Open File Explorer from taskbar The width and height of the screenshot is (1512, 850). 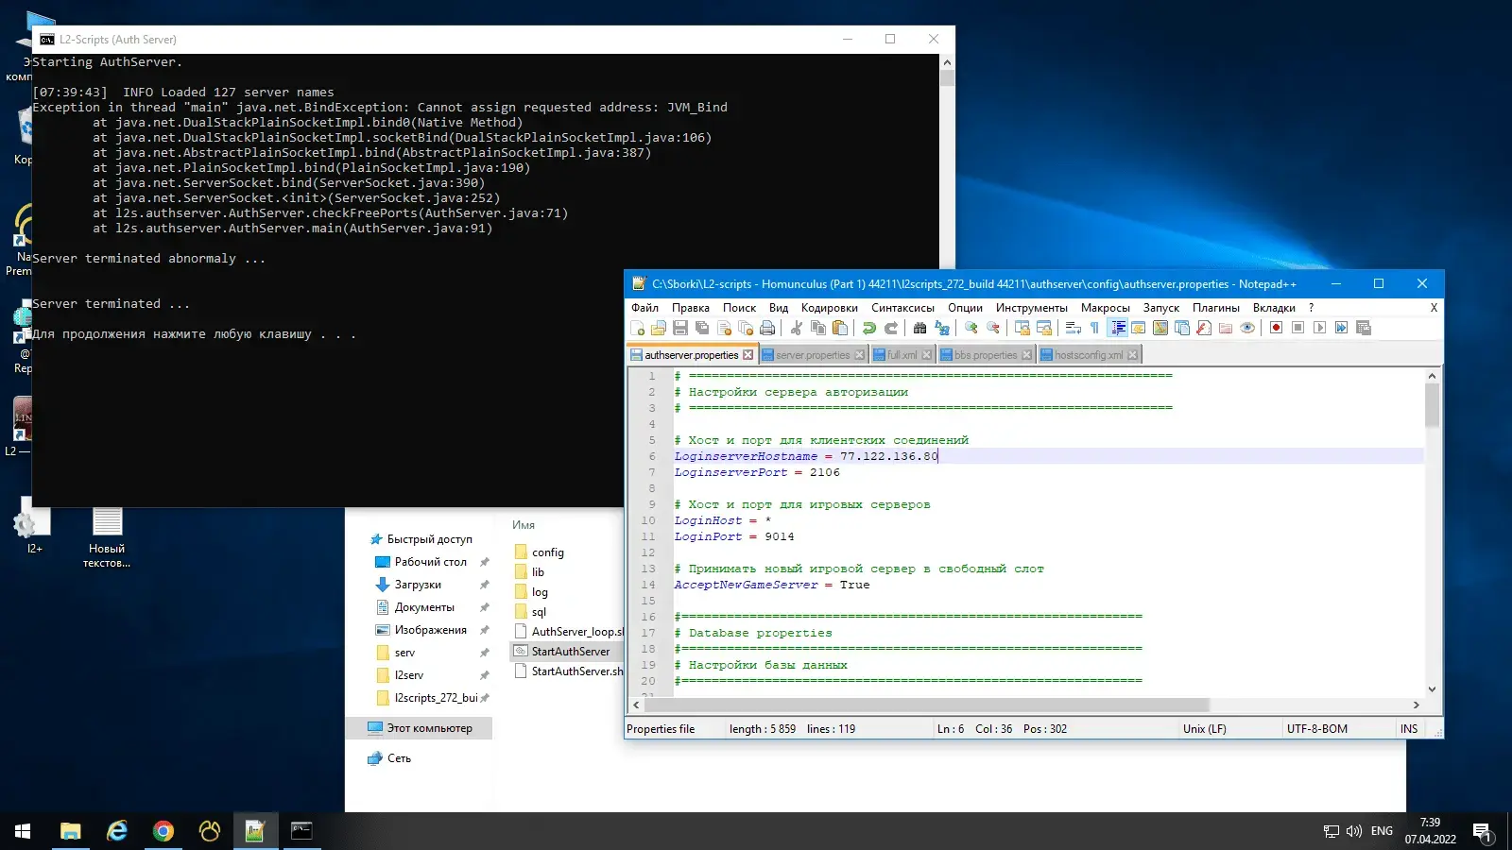click(x=71, y=831)
